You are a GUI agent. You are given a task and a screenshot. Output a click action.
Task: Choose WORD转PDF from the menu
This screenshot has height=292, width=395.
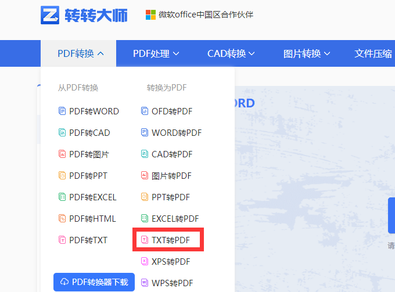[x=171, y=133]
